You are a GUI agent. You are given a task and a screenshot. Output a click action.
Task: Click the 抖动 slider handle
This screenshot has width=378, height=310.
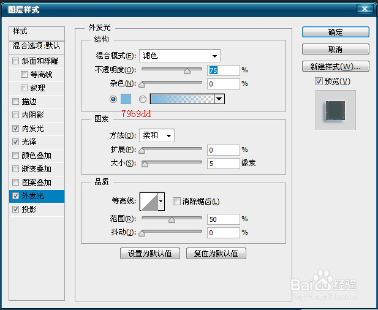(x=142, y=233)
